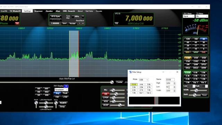Click the Low value spinner in Filter Setup
Viewport: 222px width, 125px height.
pos(174,87)
